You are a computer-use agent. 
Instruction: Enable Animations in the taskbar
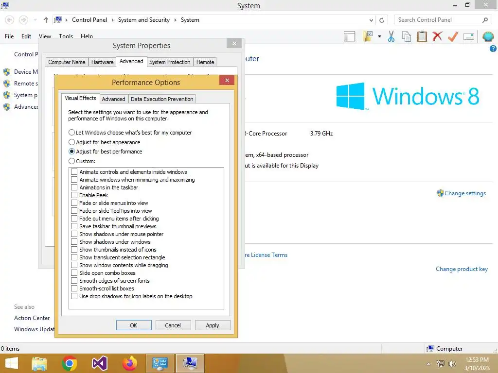point(74,187)
